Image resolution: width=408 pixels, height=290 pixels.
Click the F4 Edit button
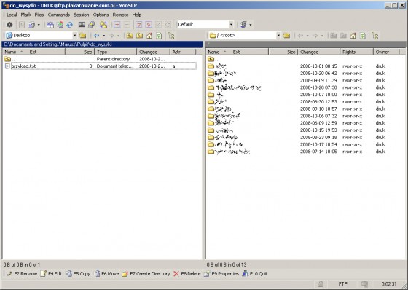(x=51, y=273)
